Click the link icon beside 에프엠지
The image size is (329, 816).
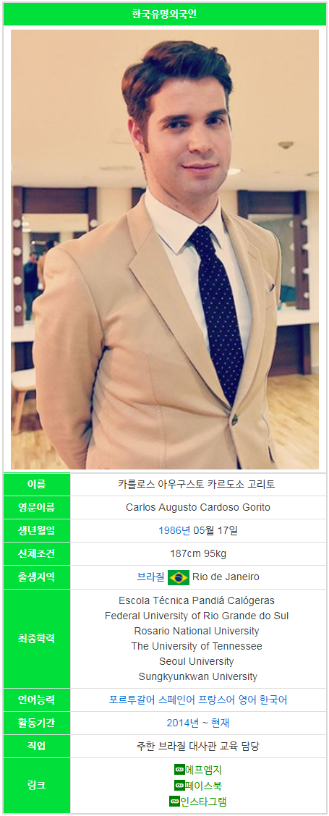point(179,770)
